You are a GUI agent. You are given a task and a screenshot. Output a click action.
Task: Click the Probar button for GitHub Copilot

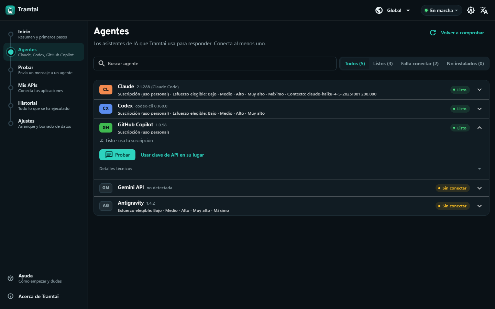click(117, 155)
